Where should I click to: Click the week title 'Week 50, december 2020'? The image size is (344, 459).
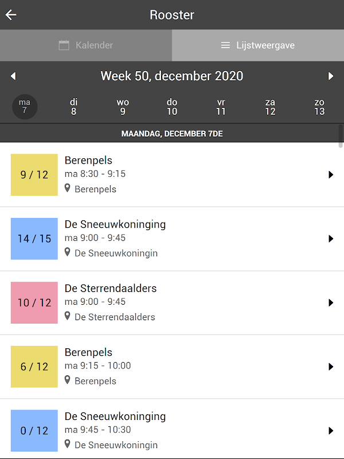tap(172, 76)
